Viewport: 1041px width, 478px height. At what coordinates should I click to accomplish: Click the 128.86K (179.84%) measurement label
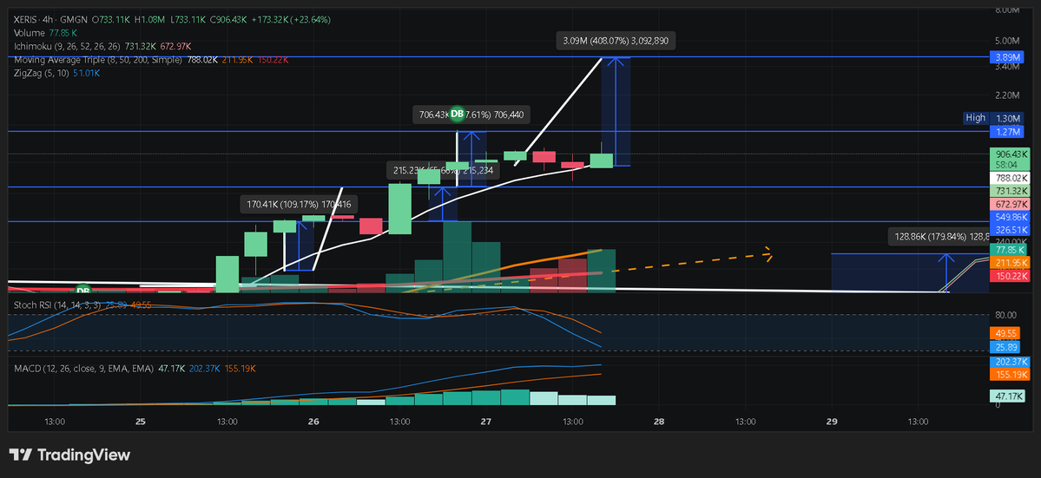(937, 236)
